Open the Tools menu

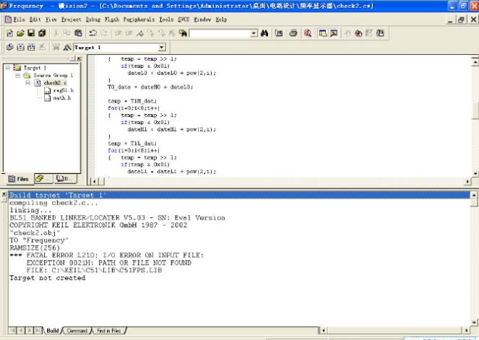point(166,19)
